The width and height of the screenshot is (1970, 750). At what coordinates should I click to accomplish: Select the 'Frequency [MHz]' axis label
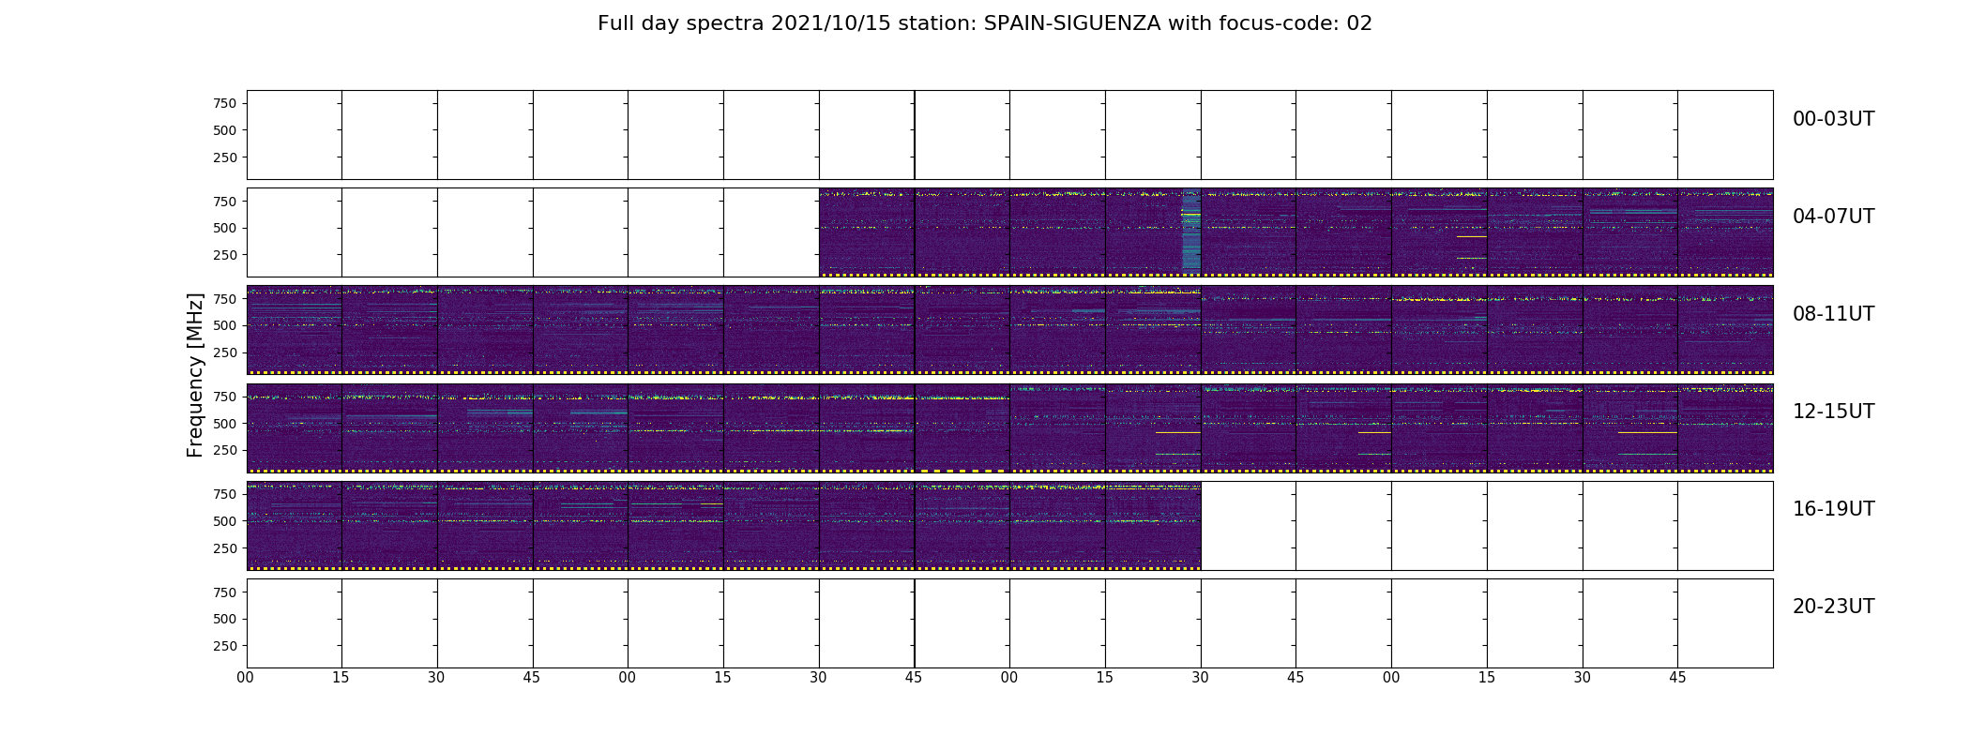195,375
